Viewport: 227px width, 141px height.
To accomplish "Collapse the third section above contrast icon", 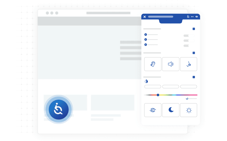I will (194, 77).
